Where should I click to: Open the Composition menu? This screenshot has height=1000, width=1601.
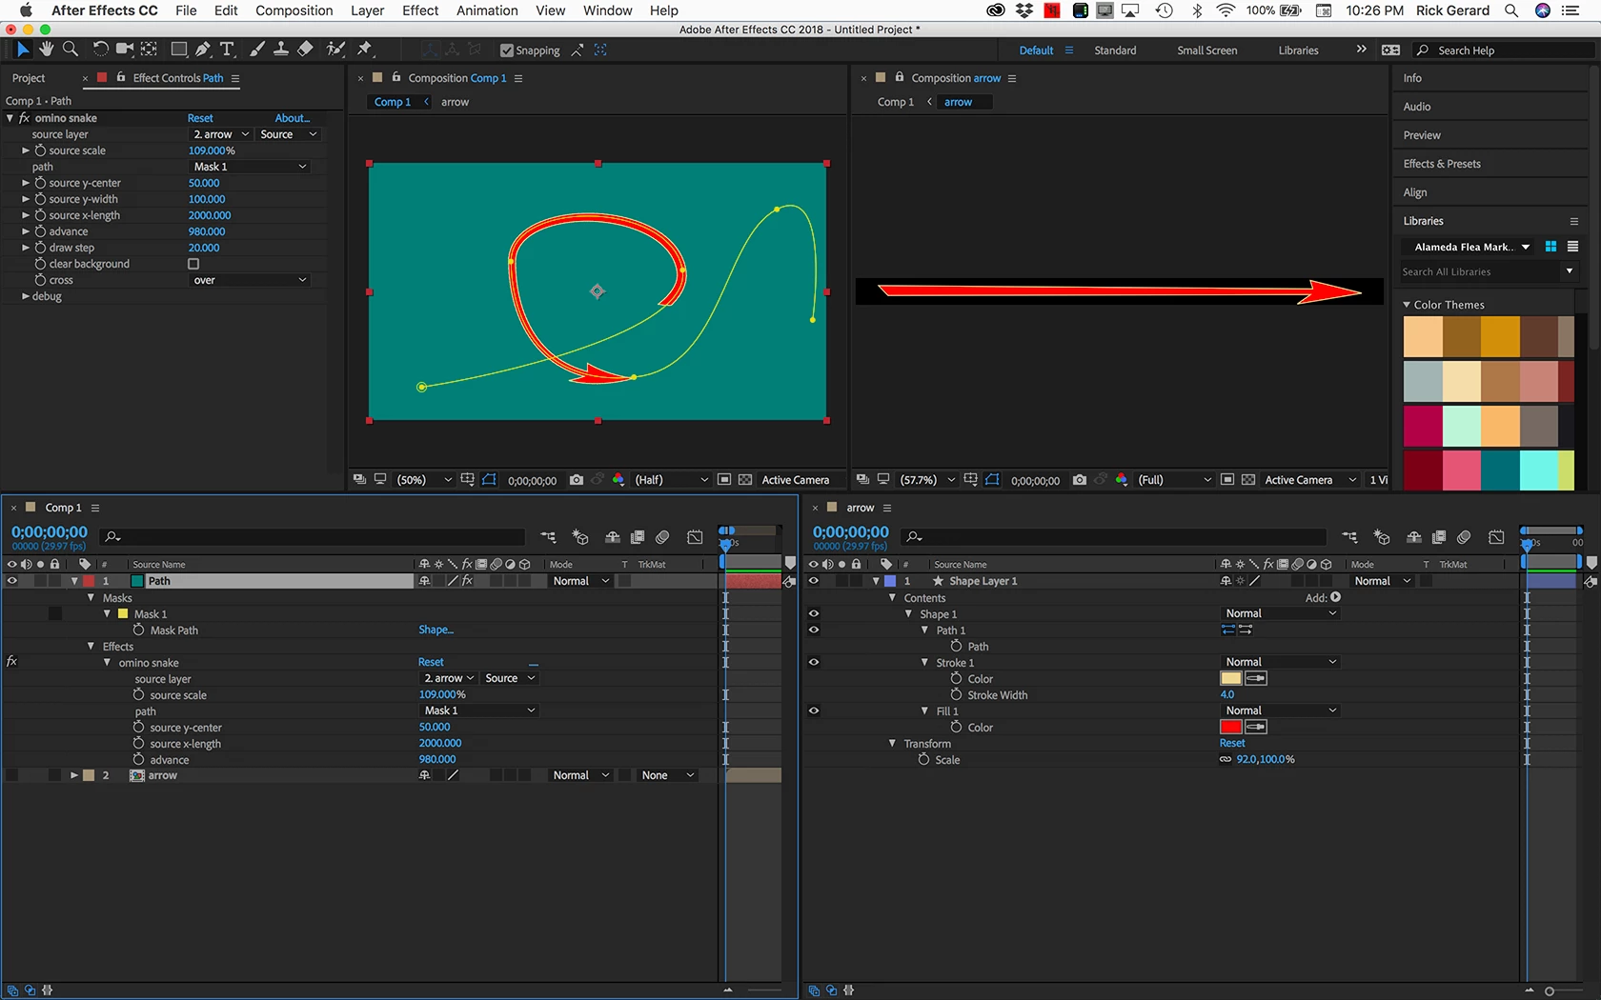(294, 10)
